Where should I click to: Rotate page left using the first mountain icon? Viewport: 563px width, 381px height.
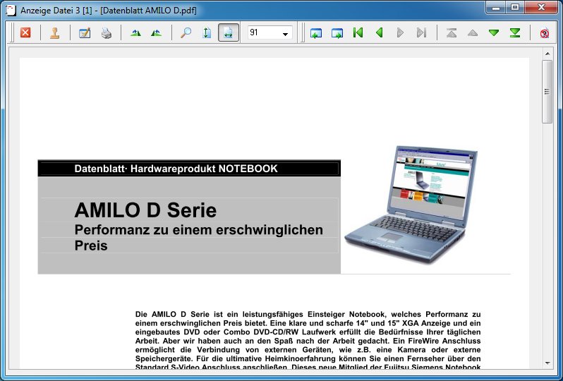tap(135, 33)
